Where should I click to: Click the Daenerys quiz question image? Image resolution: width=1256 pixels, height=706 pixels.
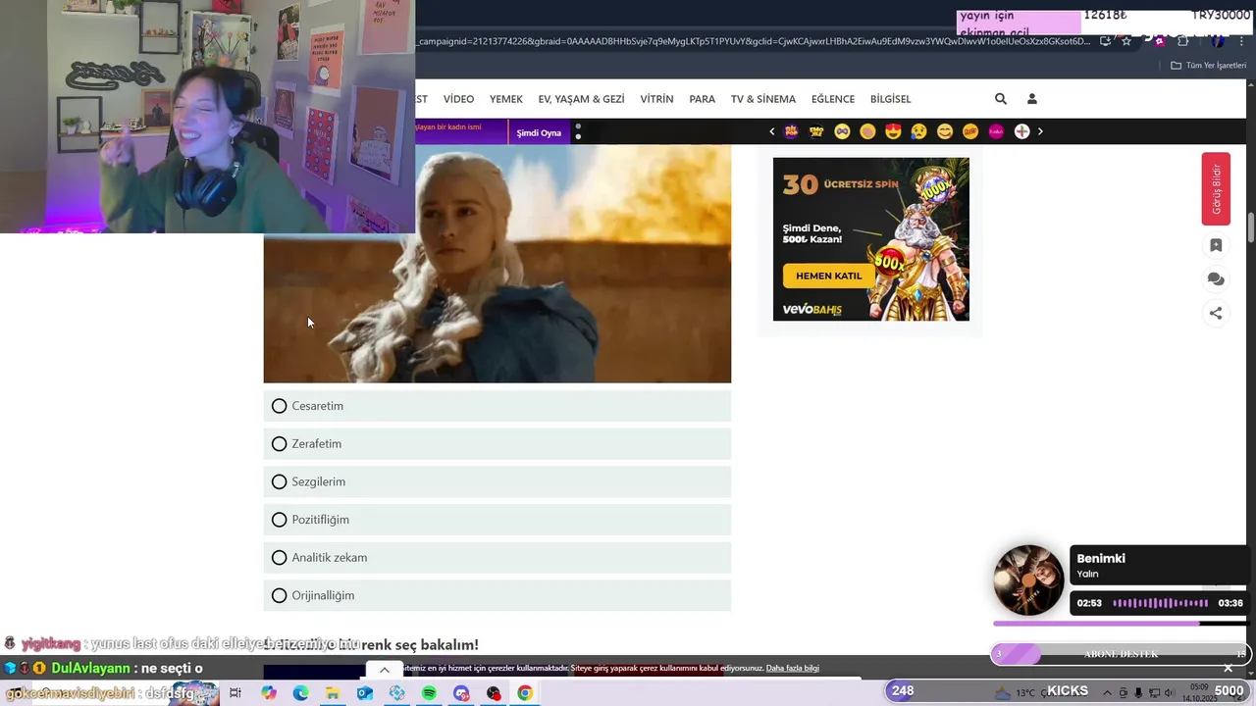(497, 264)
